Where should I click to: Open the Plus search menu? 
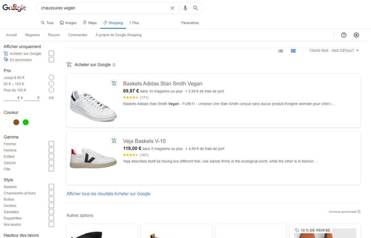(134, 23)
